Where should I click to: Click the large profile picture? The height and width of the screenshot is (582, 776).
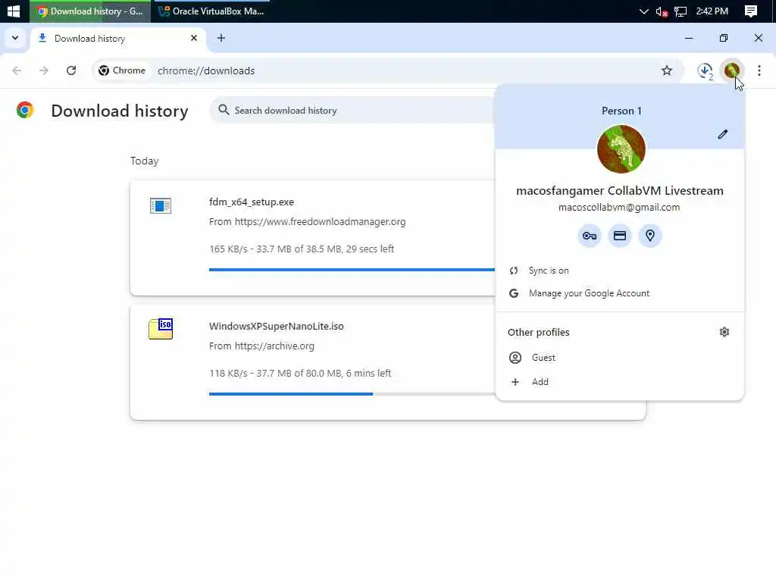[x=621, y=149]
